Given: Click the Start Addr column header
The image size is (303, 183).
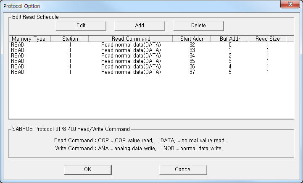Looking at the screenshot, I should (191, 39).
